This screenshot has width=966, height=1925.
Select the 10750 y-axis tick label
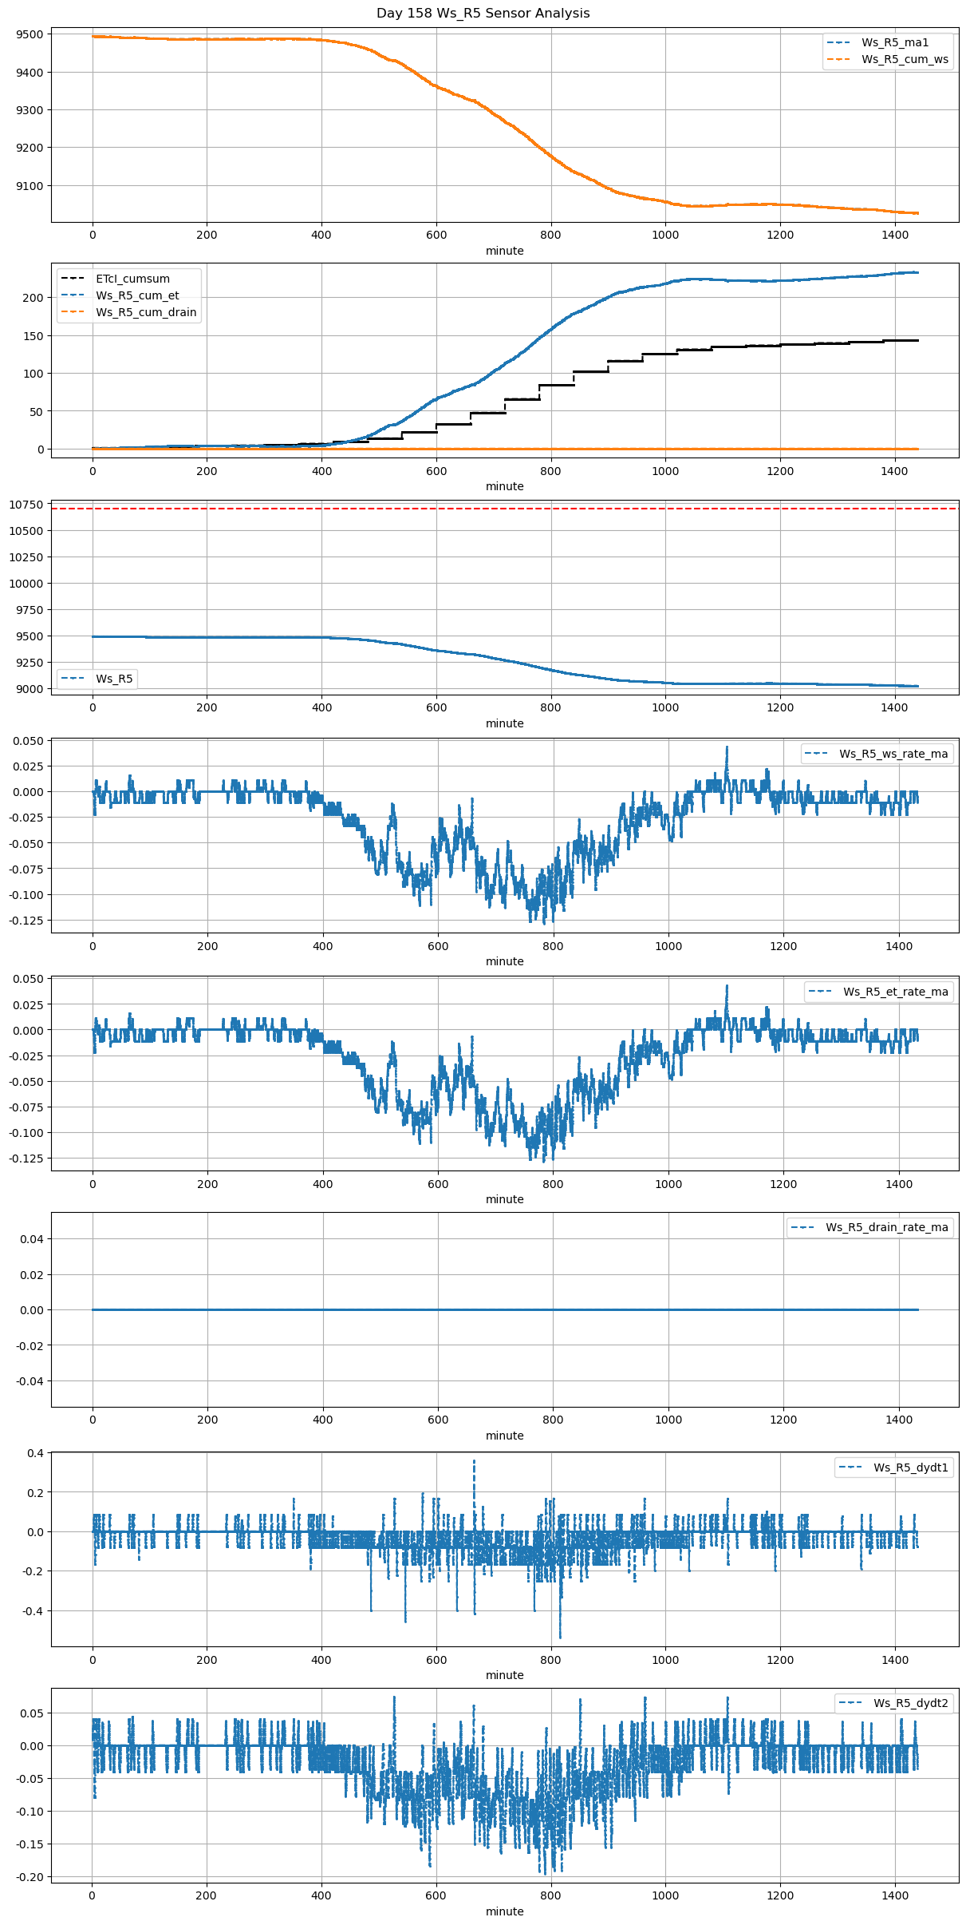pyautogui.click(x=26, y=505)
